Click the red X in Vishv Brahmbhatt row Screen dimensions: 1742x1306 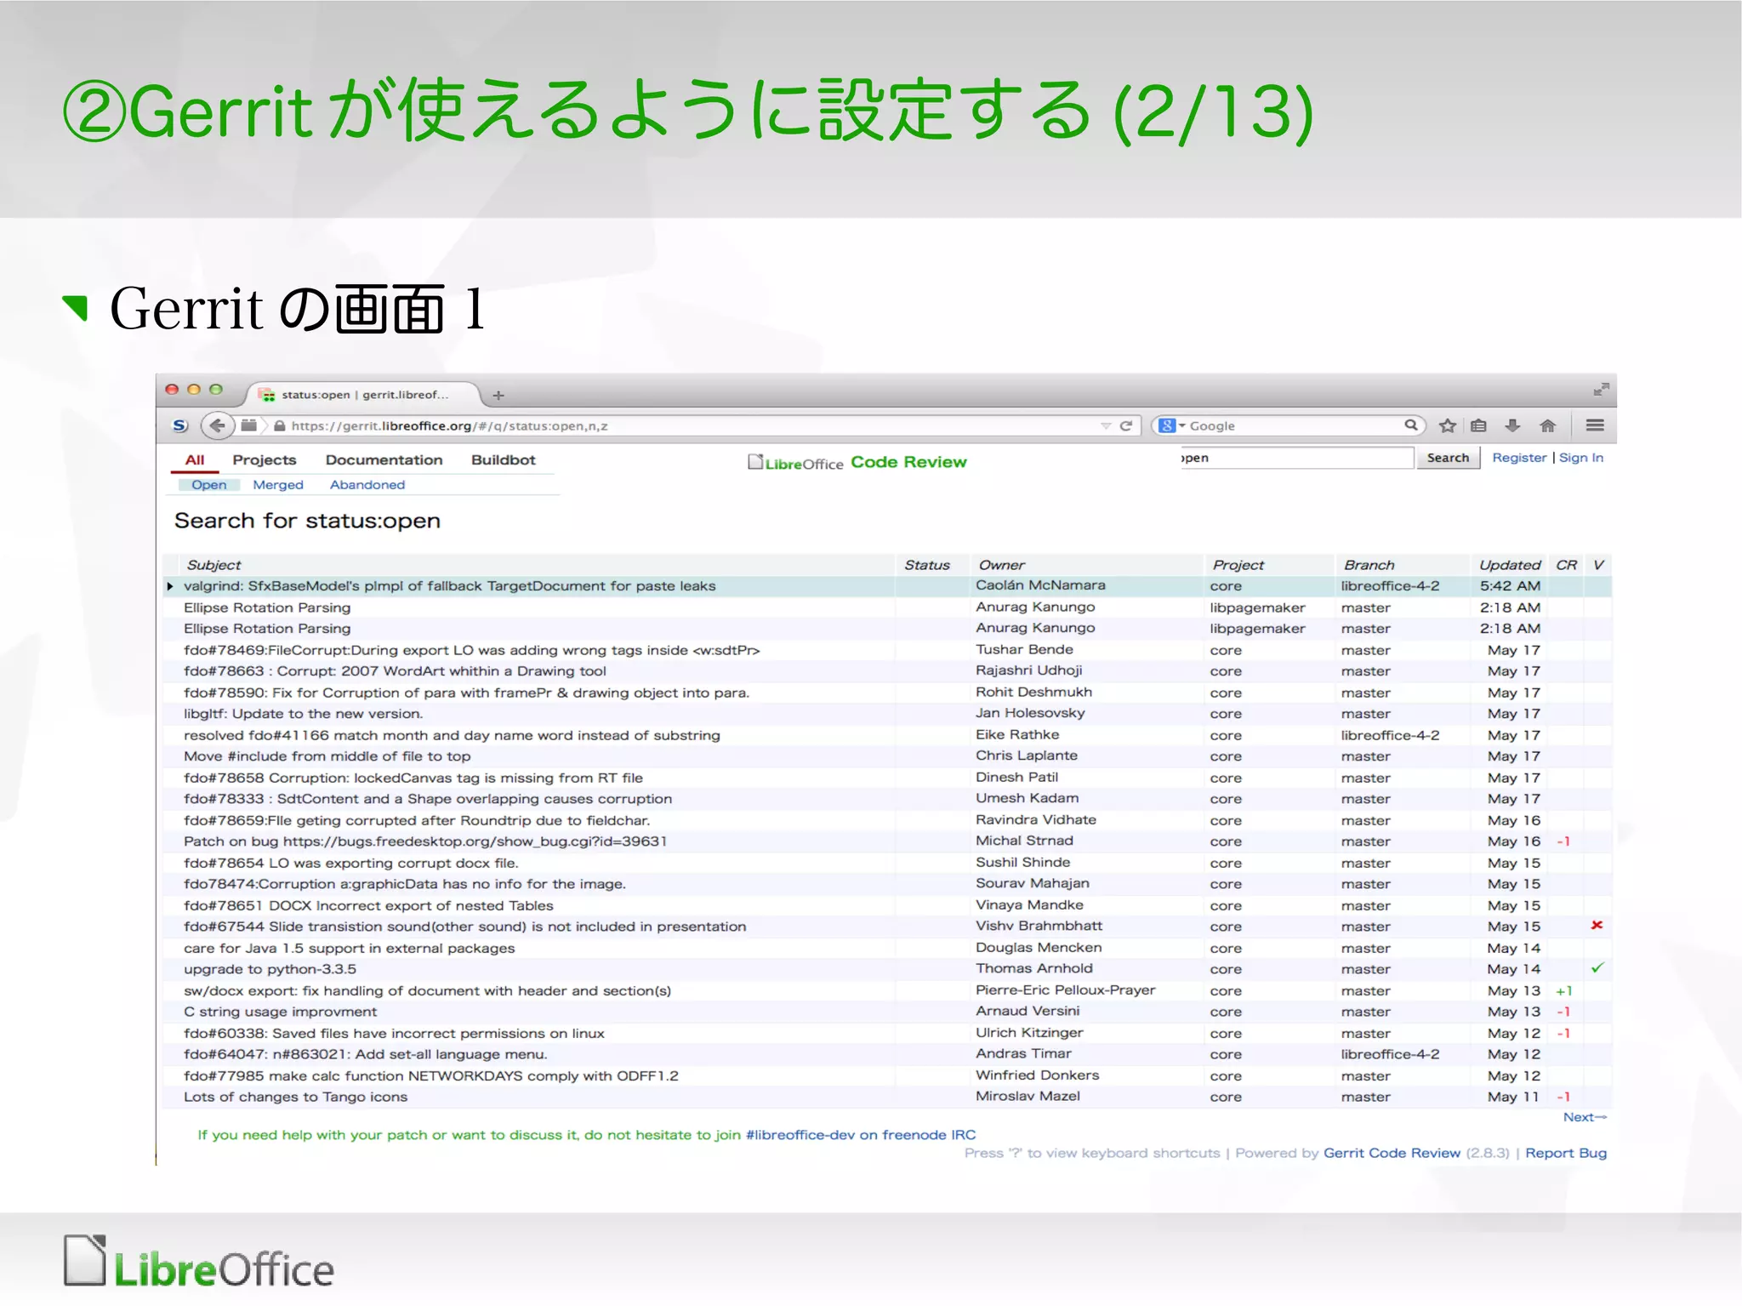pyautogui.click(x=1597, y=925)
